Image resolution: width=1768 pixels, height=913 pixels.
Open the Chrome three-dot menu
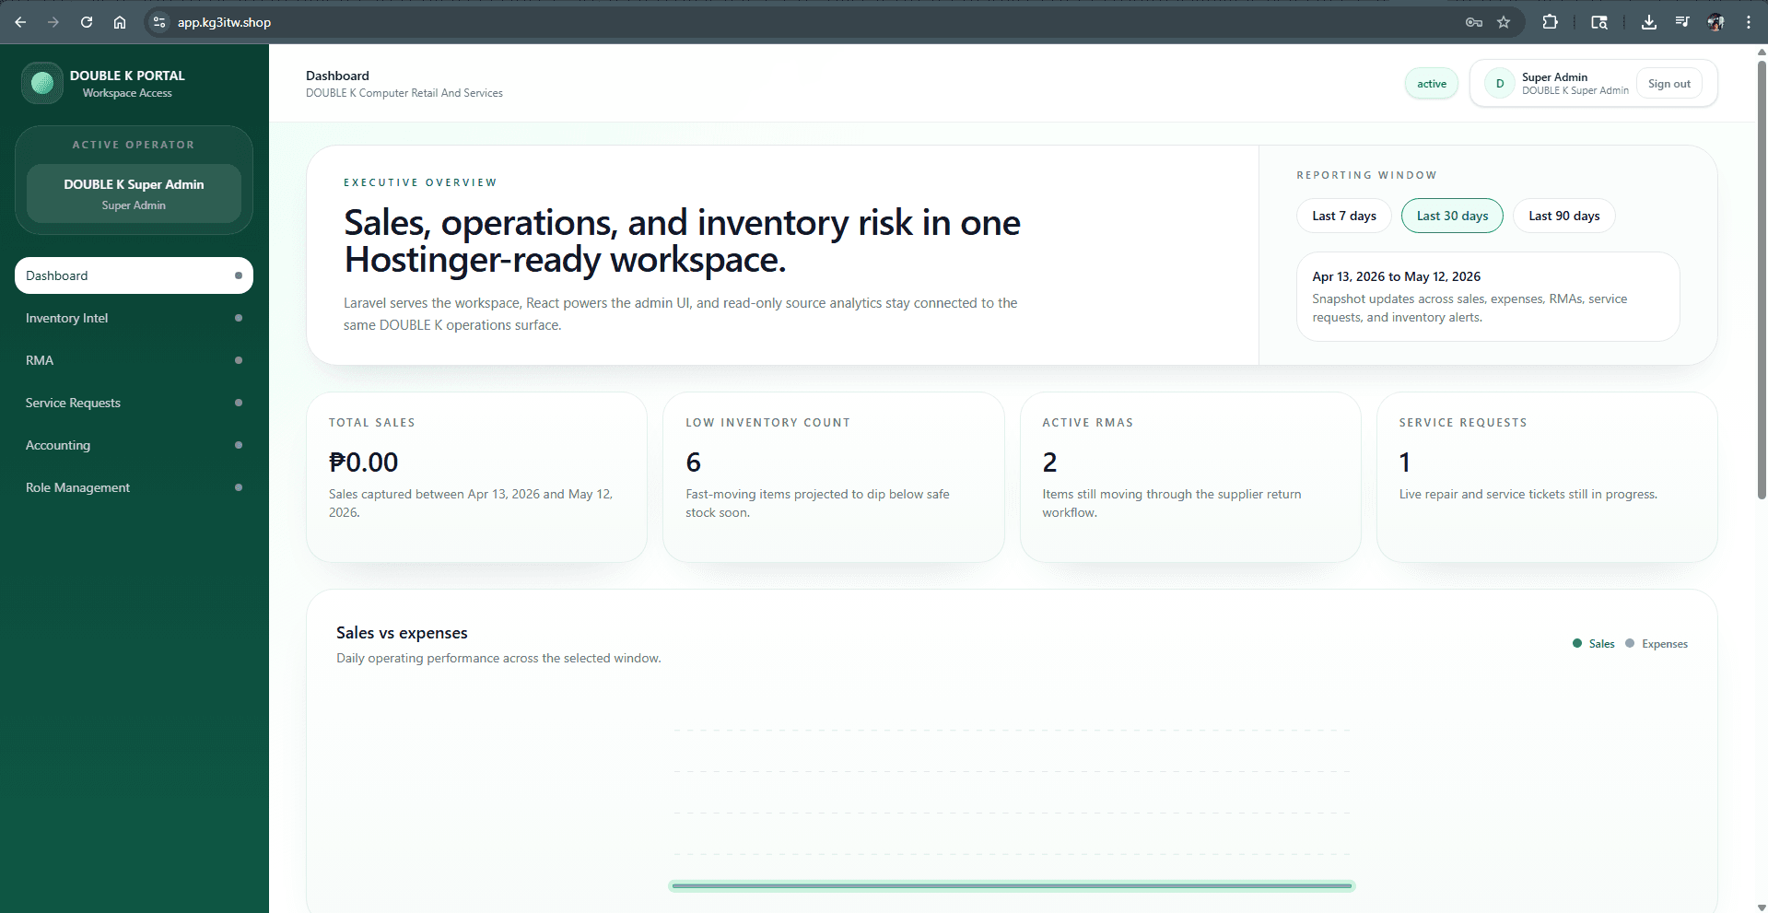pyautogui.click(x=1749, y=22)
